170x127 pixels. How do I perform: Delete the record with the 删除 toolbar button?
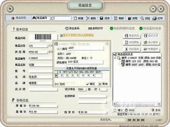[91, 18]
